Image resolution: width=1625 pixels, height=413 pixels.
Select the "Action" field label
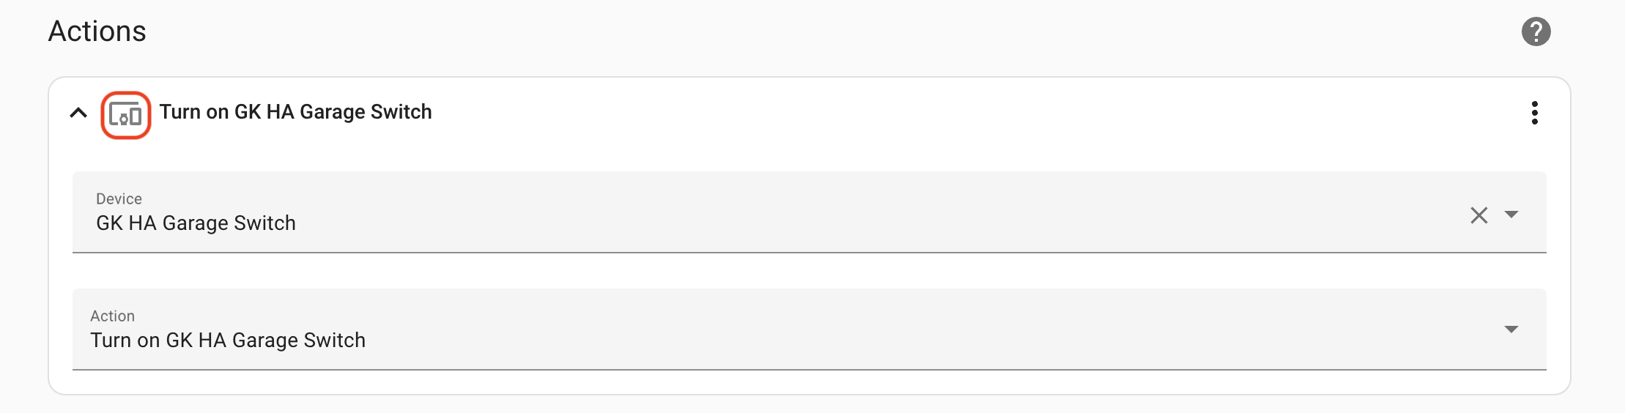(112, 316)
